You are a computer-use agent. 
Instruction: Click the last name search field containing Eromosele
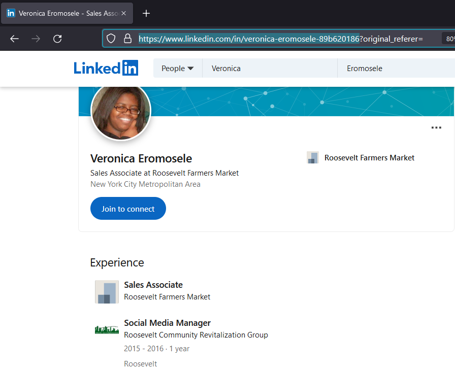[396, 68]
